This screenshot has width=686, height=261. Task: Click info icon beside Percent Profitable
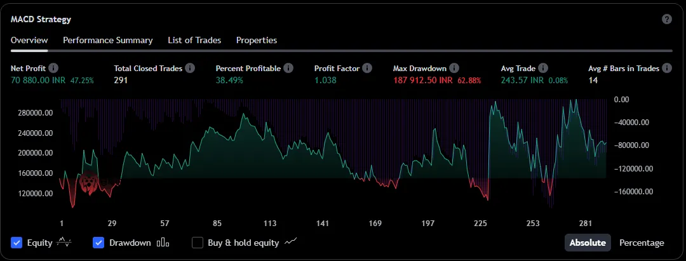pyautogui.click(x=288, y=68)
